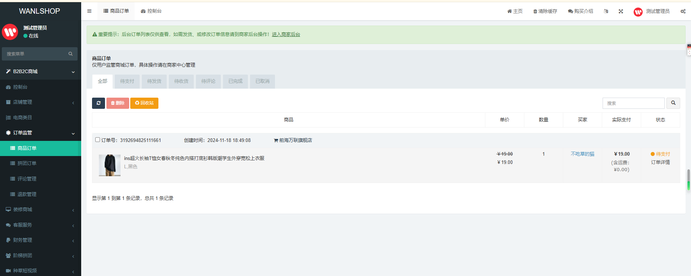Expand the B2B2C商城 menu chevron
691x276 pixels.
(x=73, y=72)
